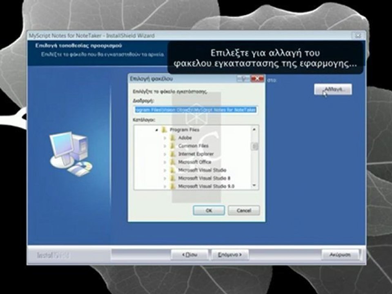392x294 pixels.
Task: Expand the Adobe folder node
Action: point(165,138)
